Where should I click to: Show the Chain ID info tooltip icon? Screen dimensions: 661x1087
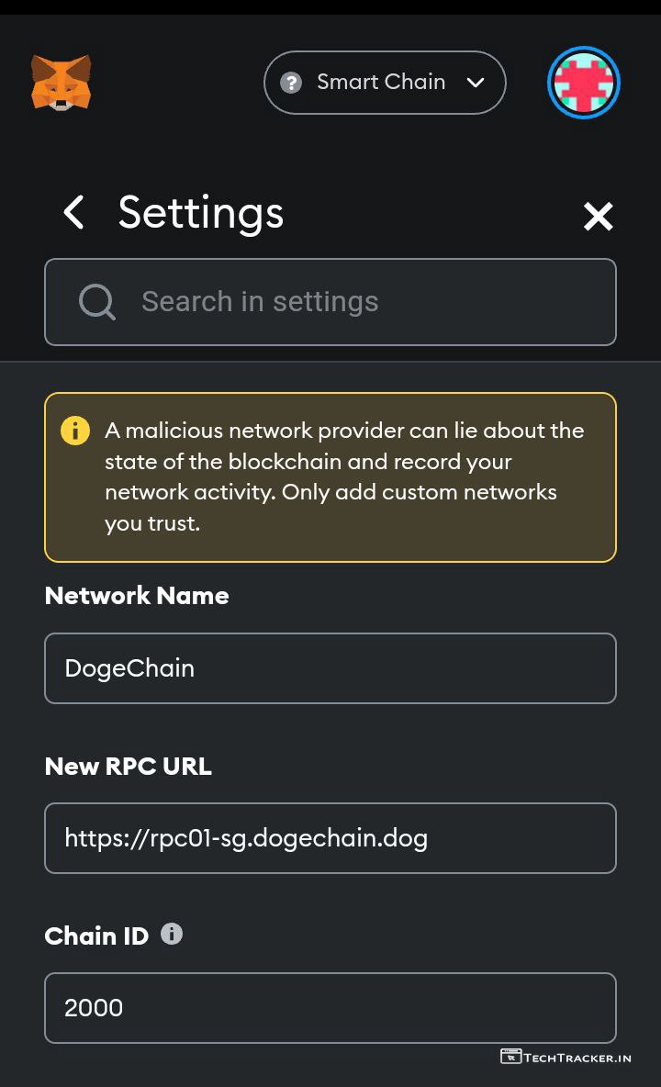click(172, 935)
